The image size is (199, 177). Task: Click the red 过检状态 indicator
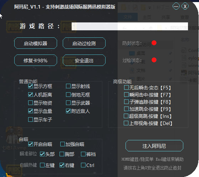pyautogui.click(x=154, y=60)
